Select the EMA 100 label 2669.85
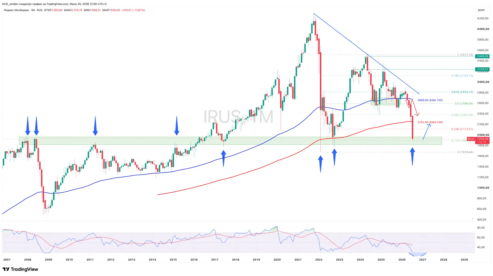The image size is (493, 276). point(430,100)
